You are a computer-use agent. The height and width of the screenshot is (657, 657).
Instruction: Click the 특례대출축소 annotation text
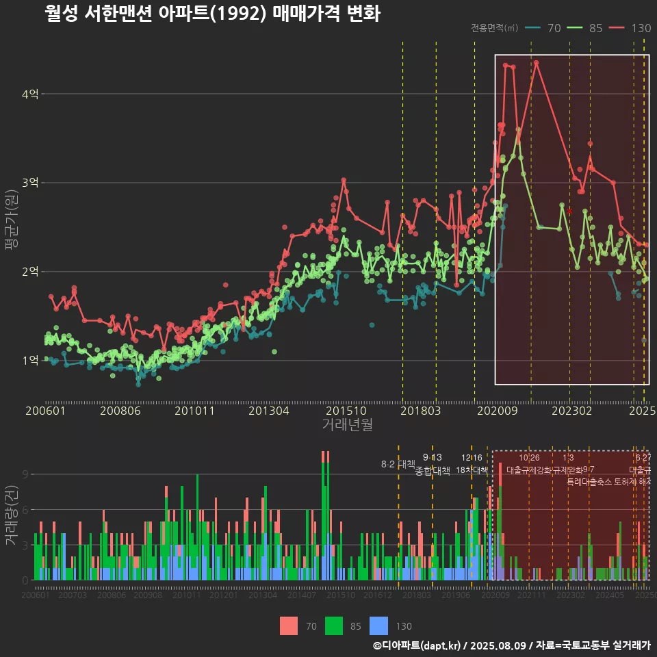pos(589,481)
